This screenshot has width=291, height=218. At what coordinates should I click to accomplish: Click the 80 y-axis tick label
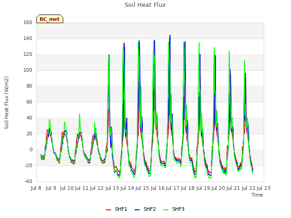[x=29, y=86]
